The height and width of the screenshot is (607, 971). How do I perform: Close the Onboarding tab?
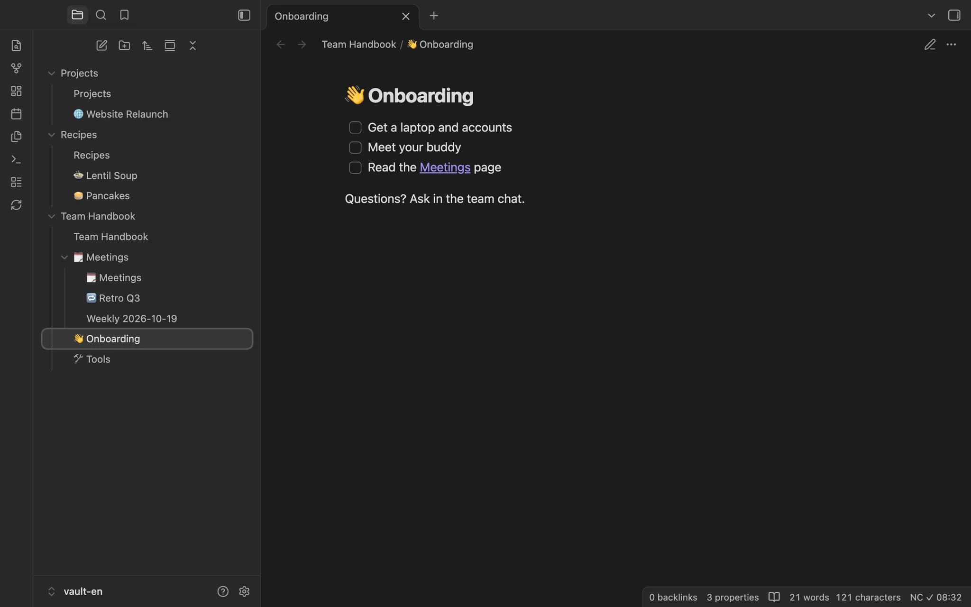click(x=406, y=16)
